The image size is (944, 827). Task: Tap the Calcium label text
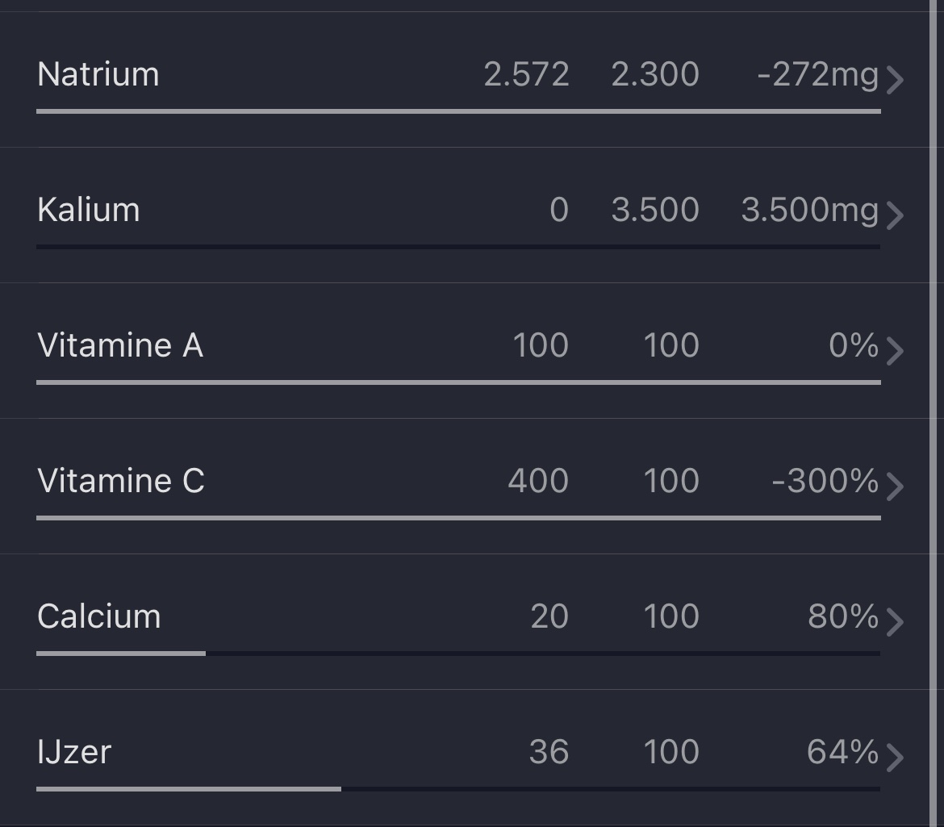click(99, 616)
